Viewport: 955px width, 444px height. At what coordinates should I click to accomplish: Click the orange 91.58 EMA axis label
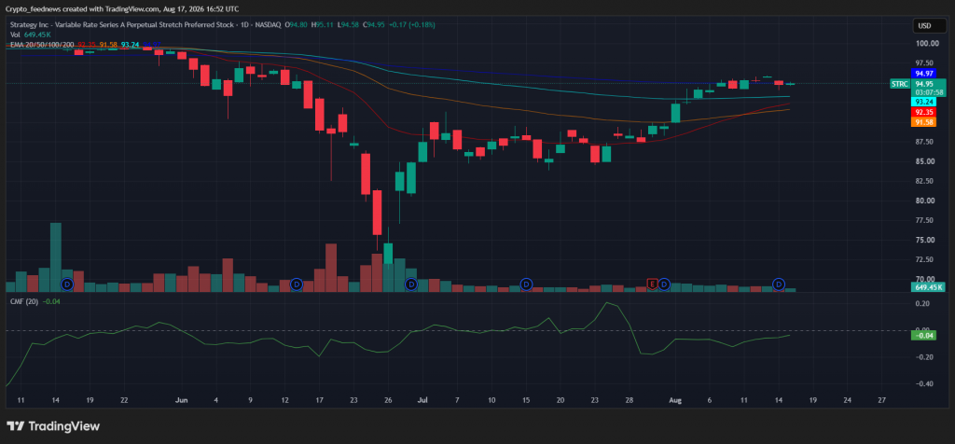pyautogui.click(x=924, y=122)
